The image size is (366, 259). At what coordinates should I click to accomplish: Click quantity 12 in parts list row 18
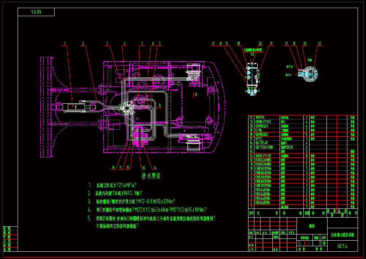click(x=307, y=134)
